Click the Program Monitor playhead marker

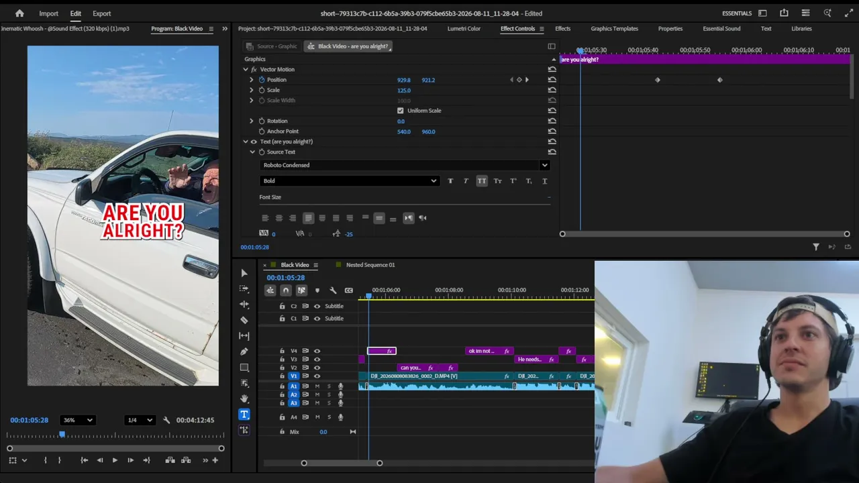point(62,435)
